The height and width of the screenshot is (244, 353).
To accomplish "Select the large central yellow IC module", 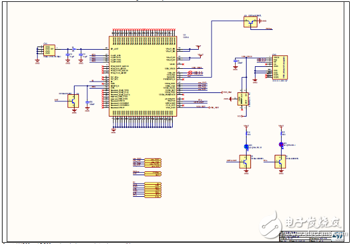I will [x=143, y=76].
